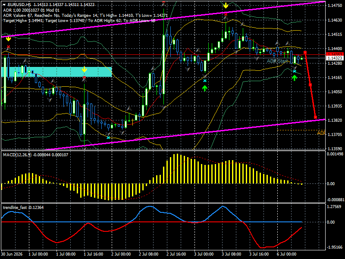
Task: Click the trendline panel 0.00 scale label
Action: pos(331,222)
